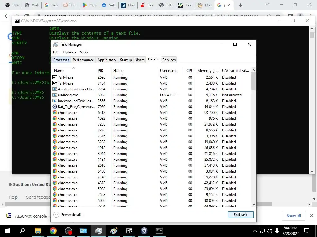Close the active Chrome tab
Viewport: 317px width, 237px height.
229,5
